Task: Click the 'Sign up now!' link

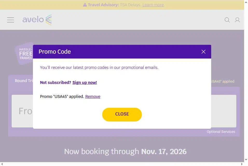Action: pyautogui.click(x=85, y=83)
